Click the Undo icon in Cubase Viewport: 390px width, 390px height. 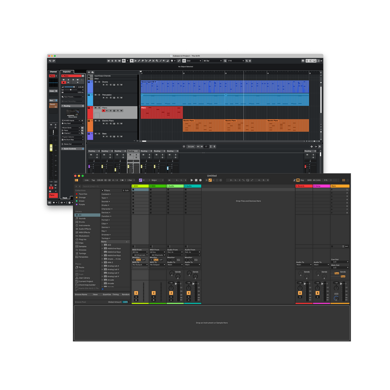pyautogui.click(x=50, y=61)
